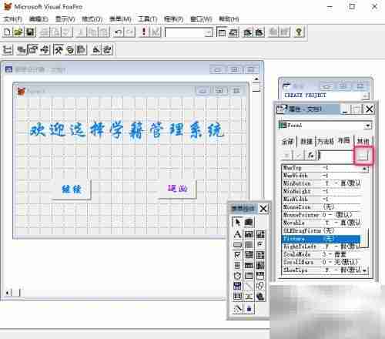Expand the Form1 object dropdown in Properties

point(367,126)
